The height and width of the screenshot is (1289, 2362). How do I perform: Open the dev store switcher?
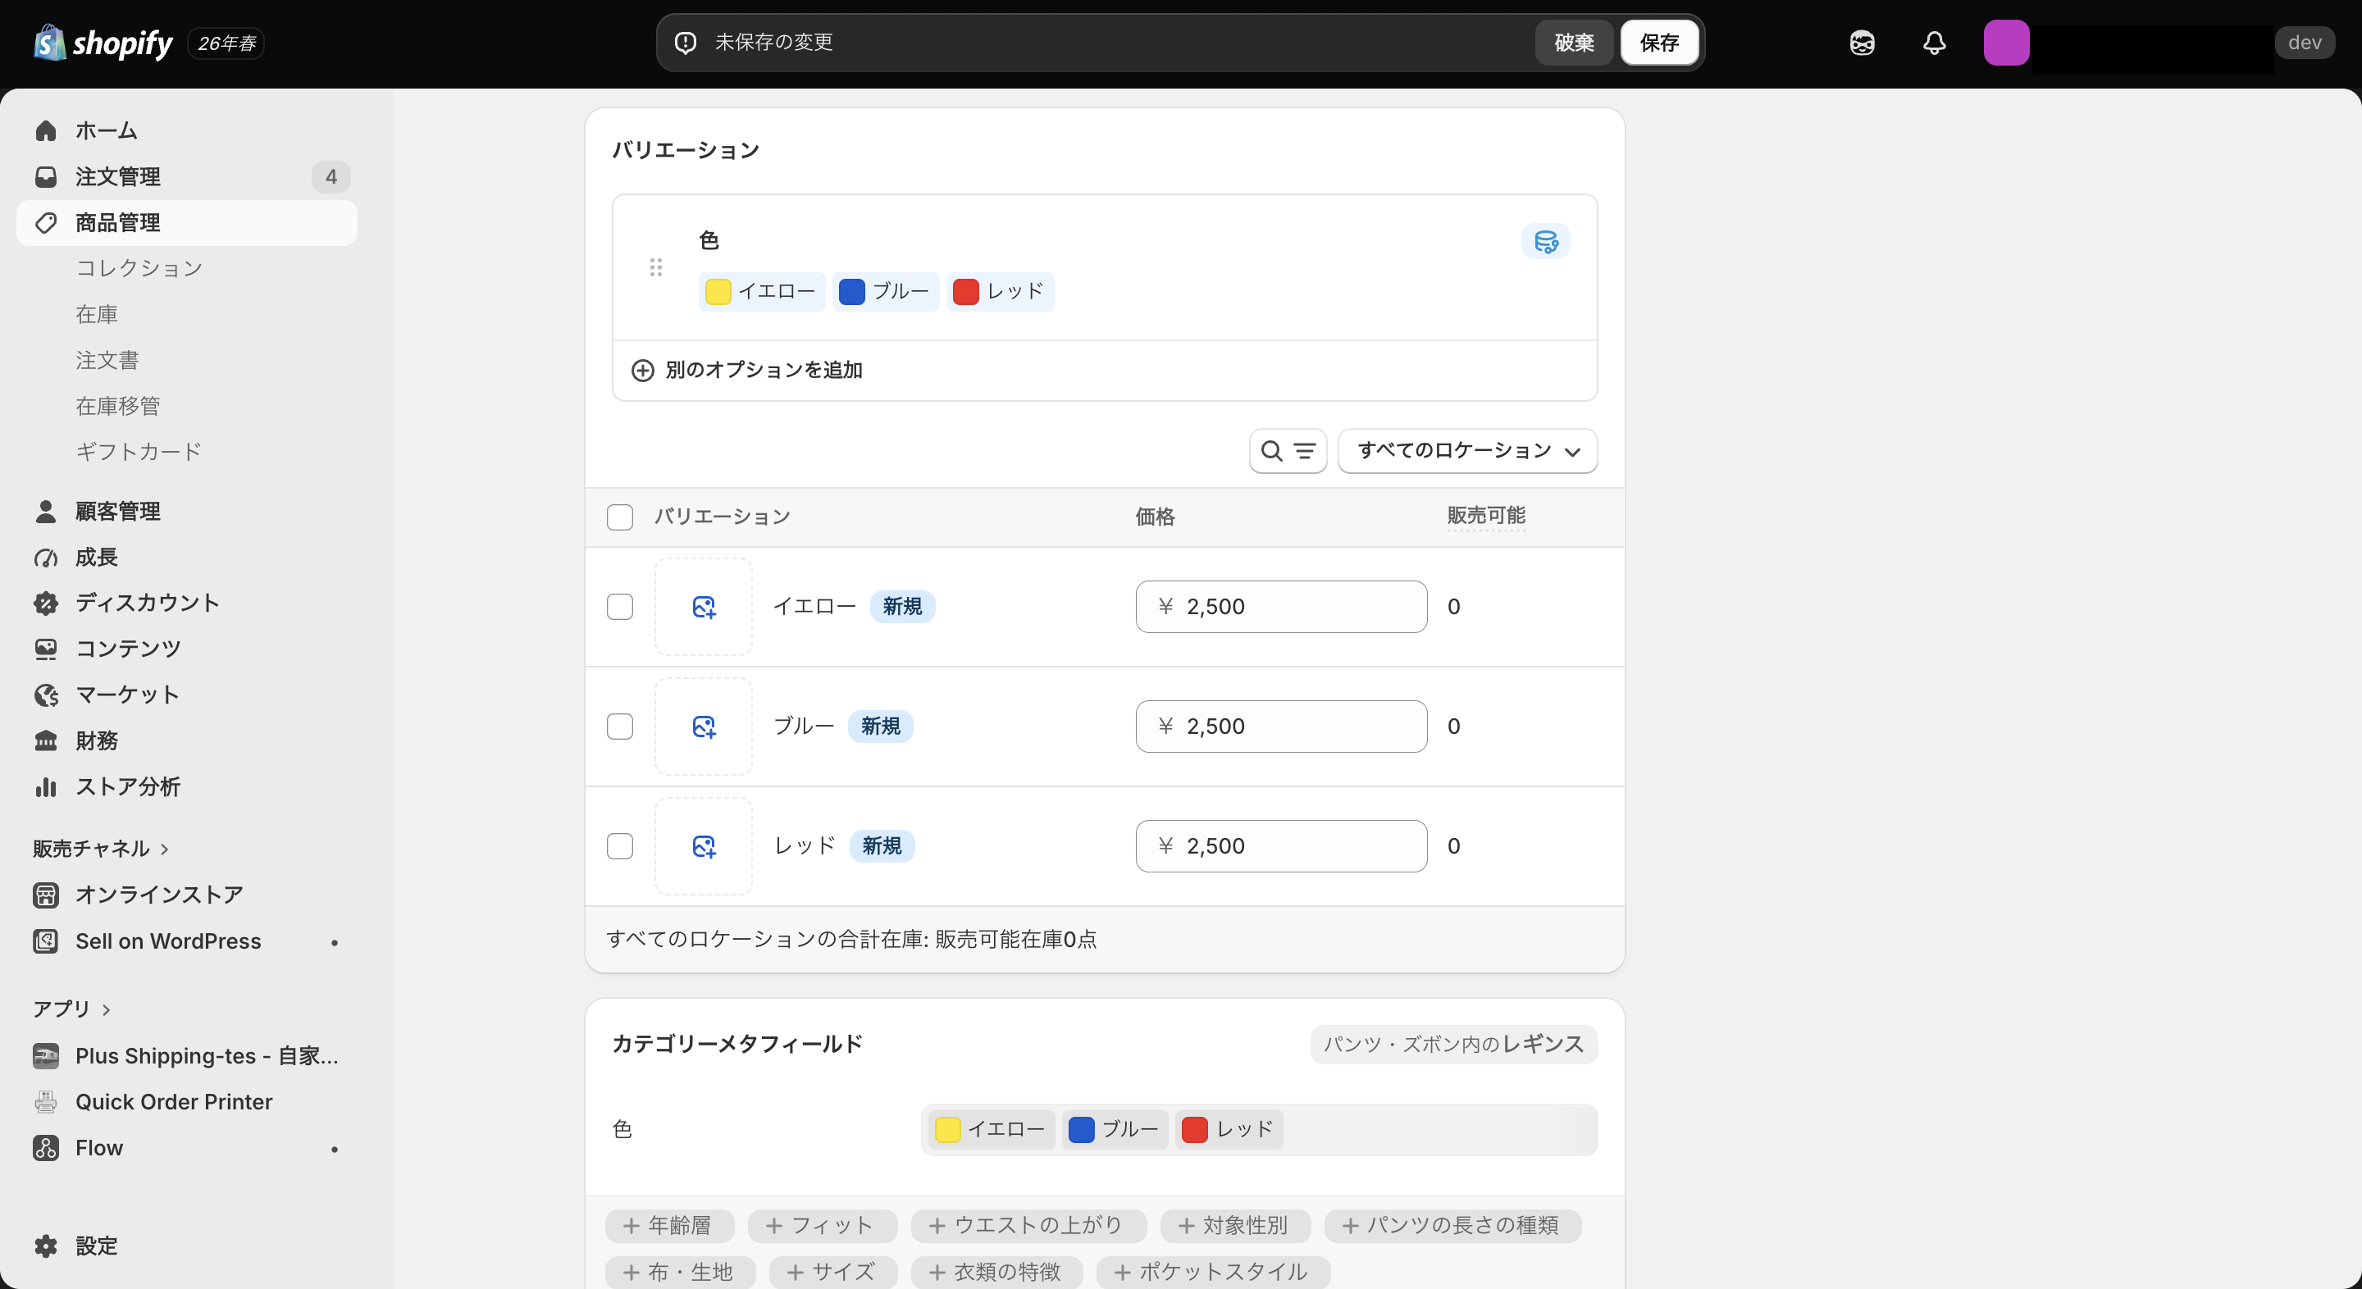pos(2305,42)
